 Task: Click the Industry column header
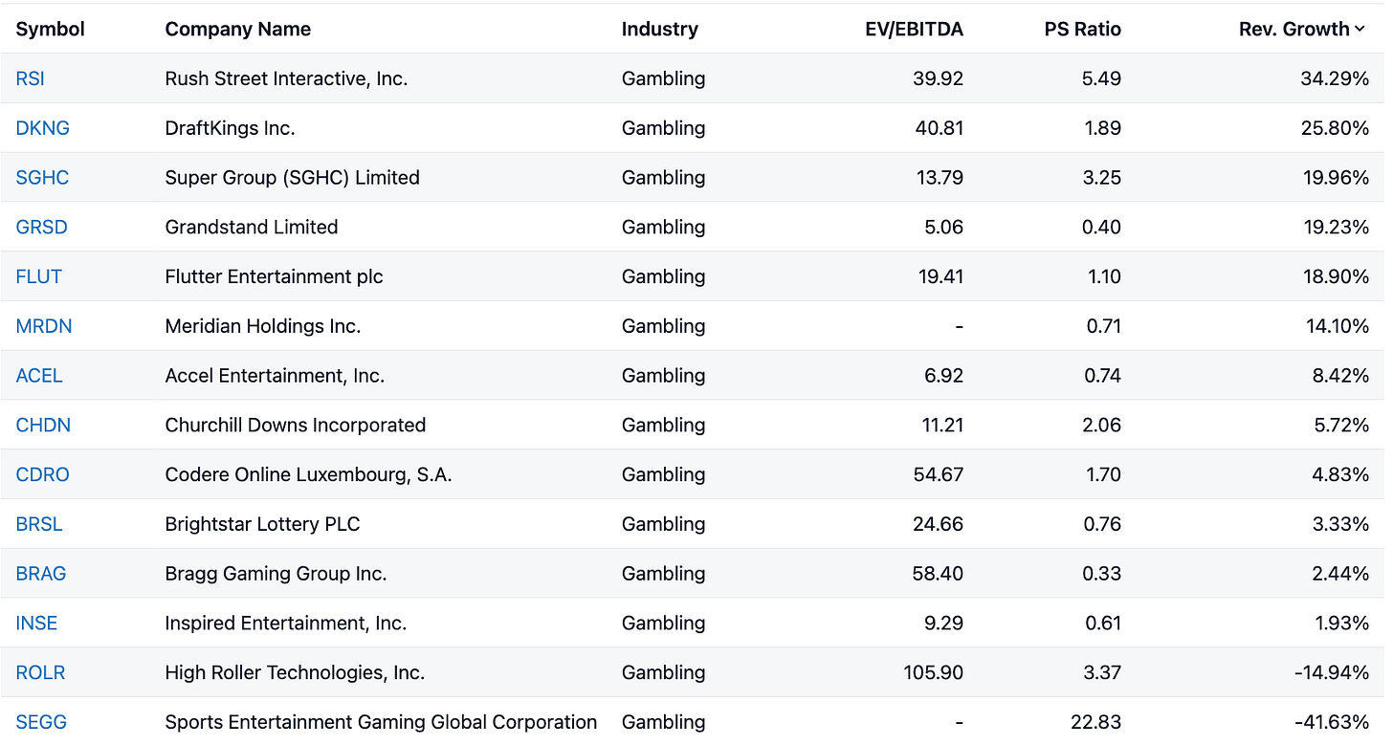660,30
